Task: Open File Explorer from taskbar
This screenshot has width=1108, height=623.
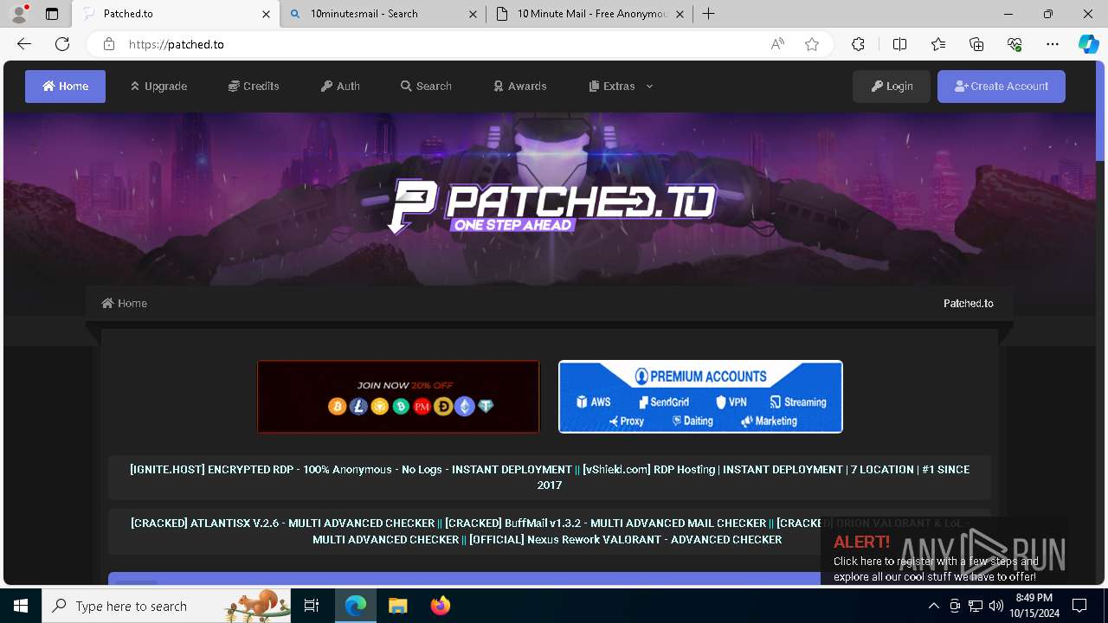Action: click(x=397, y=606)
